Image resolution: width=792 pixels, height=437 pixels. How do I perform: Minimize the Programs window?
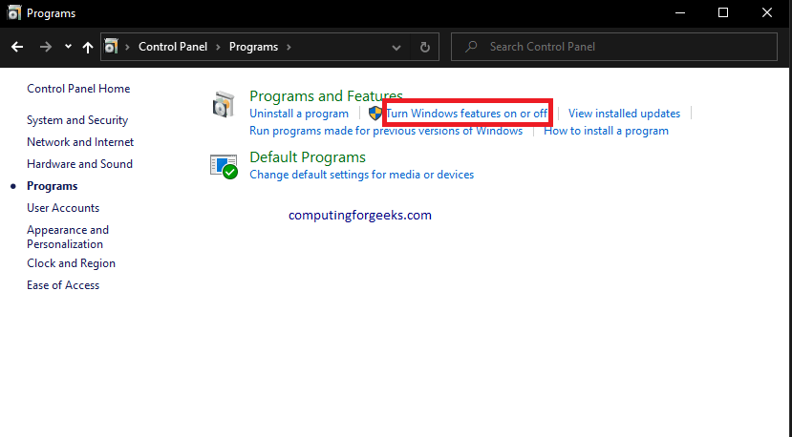pyautogui.click(x=680, y=12)
